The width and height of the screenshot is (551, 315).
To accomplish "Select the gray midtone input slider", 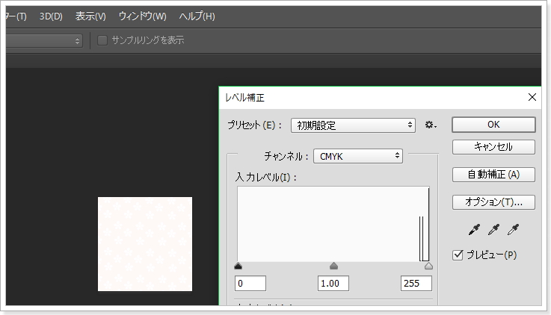I will click(334, 266).
